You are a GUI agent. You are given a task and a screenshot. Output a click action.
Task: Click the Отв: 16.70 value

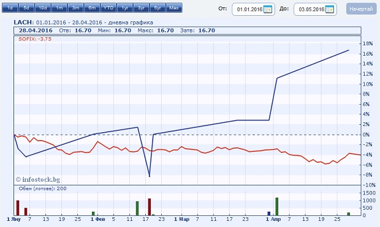click(75, 31)
